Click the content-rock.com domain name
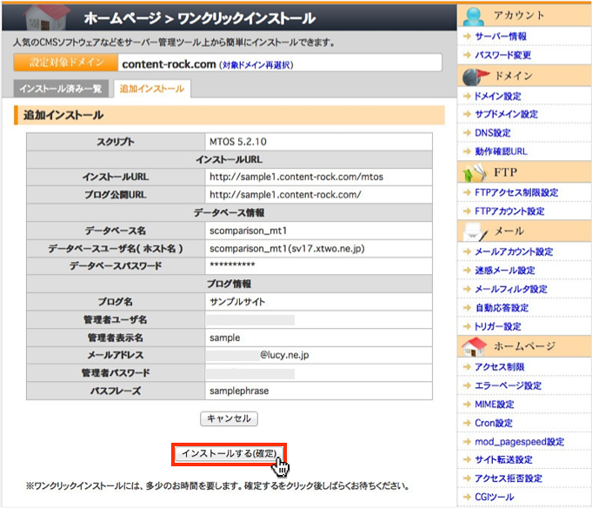The width and height of the screenshot is (592, 508). pos(169,64)
